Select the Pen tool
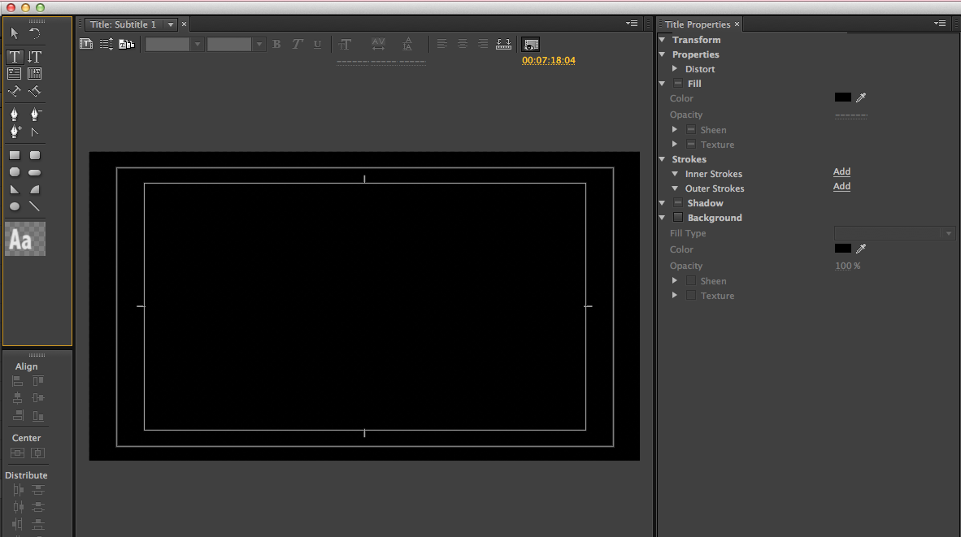Screen dimensions: 961x537 click(x=15, y=114)
